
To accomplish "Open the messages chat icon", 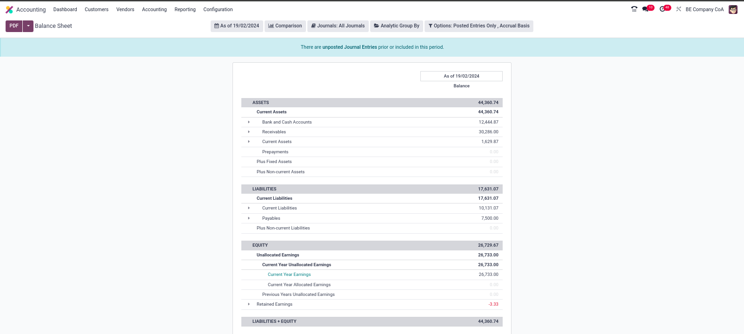I will [x=645, y=9].
